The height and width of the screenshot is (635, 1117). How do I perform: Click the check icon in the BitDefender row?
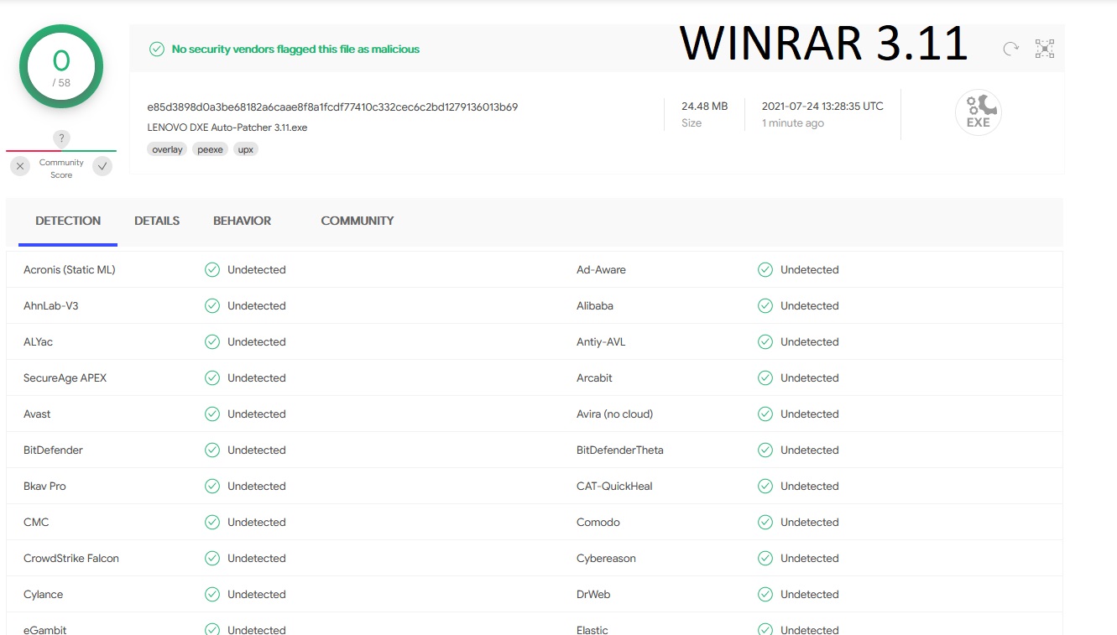212,450
